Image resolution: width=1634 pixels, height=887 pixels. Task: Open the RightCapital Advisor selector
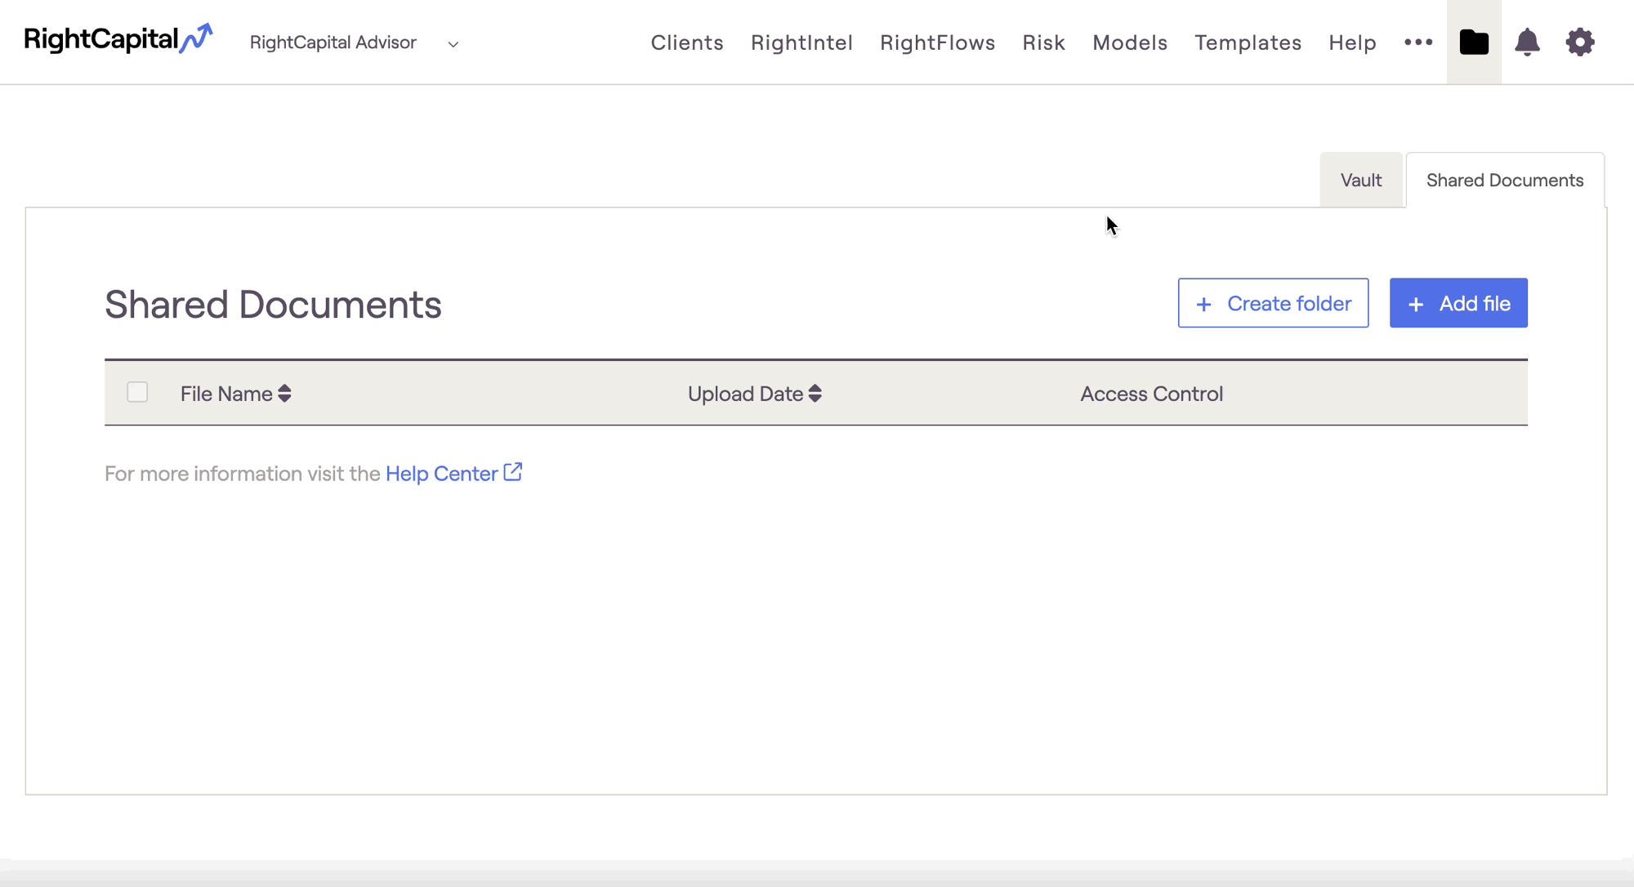[x=333, y=42]
